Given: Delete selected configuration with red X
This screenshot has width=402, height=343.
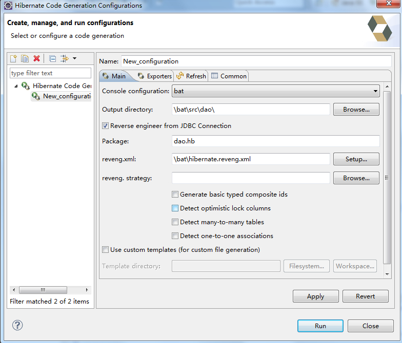Looking at the screenshot, I should (x=37, y=58).
